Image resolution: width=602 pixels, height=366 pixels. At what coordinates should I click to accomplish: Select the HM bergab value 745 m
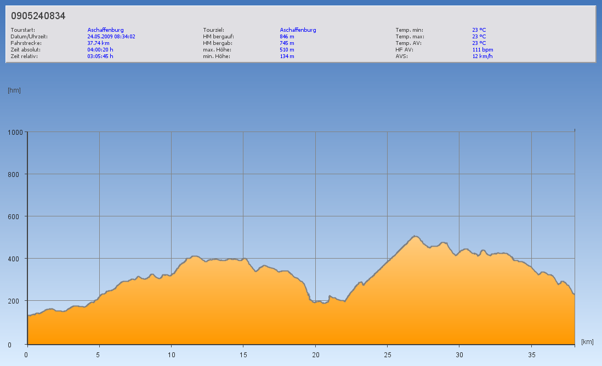pyautogui.click(x=287, y=43)
